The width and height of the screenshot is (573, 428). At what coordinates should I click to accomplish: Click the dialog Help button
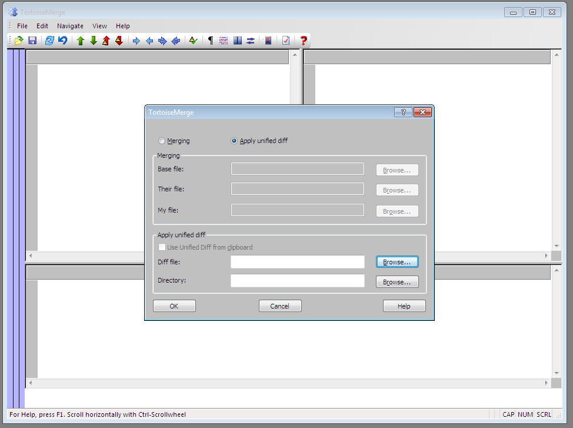(x=404, y=306)
